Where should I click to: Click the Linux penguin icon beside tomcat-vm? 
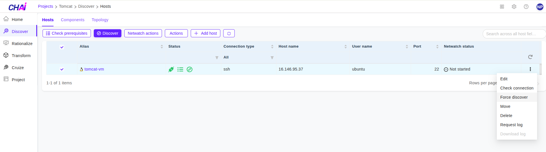81,69
